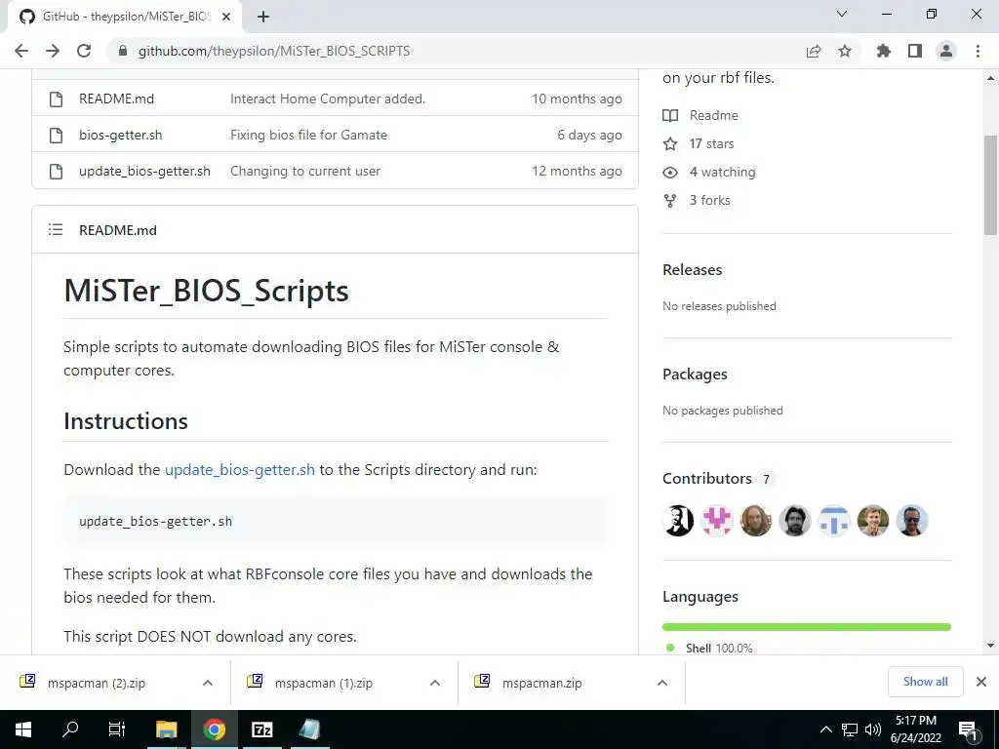Bookmark this page with the star icon
Image resolution: width=999 pixels, height=749 pixels.
[x=845, y=51]
